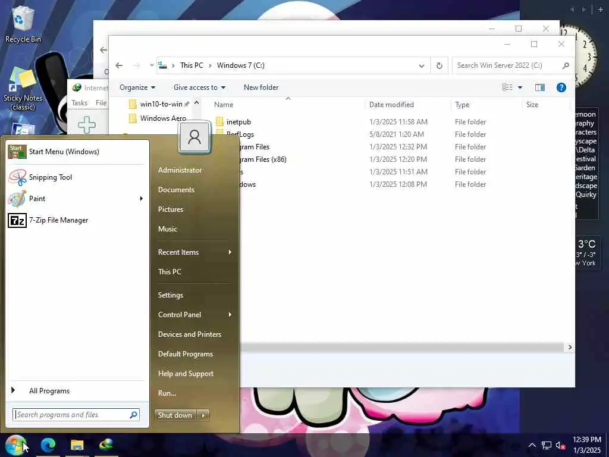Select win10-to-win folder in navigation pane
The image size is (609, 457).
(x=161, y=104)
